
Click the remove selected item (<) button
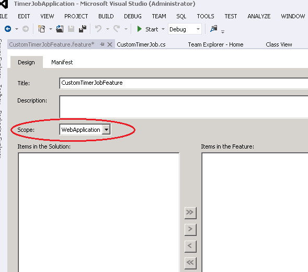tap(190, 246)
